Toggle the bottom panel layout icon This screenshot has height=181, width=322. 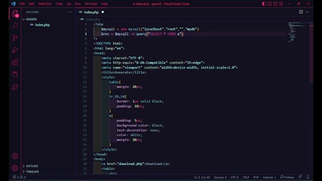(270, 4)
